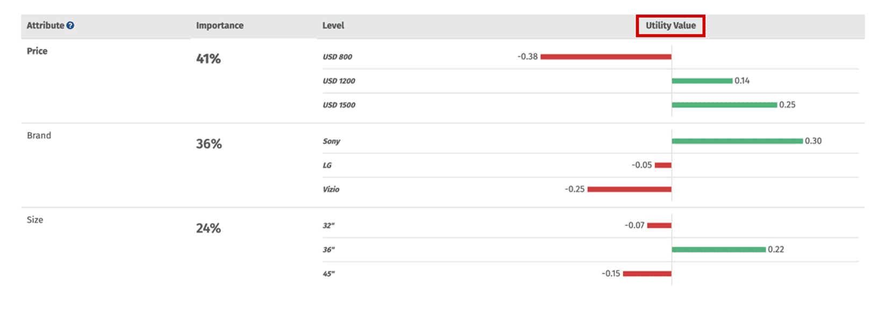Click the Attribute column header text
Screen dimensions: 885x309
(45, 26)
